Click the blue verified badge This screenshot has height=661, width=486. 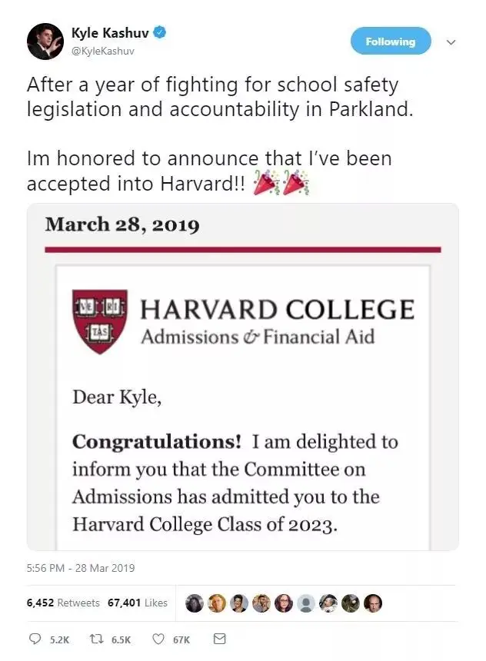point(160,33)
